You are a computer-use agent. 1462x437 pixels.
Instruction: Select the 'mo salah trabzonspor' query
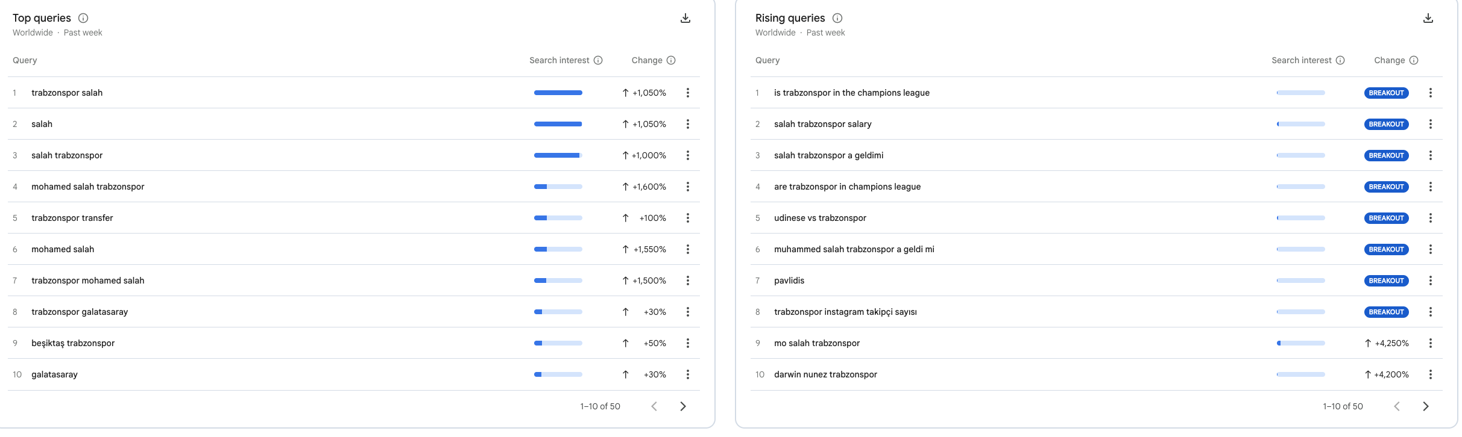817,343
